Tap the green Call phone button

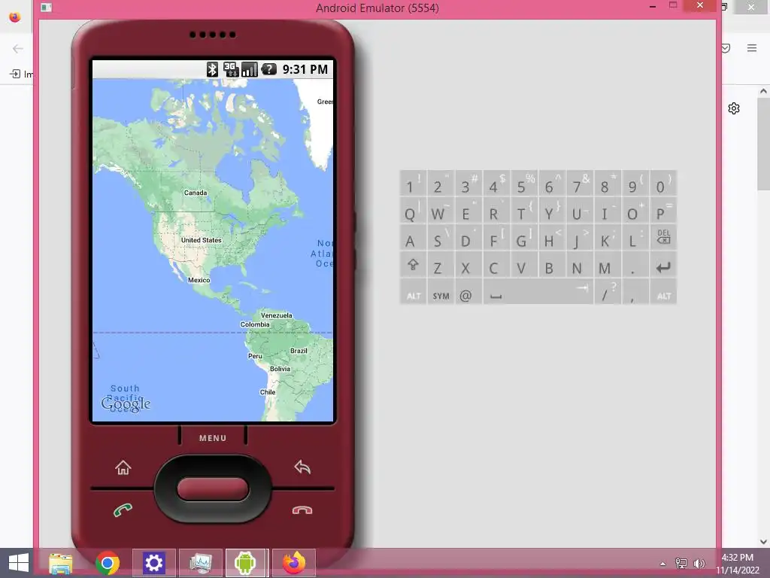(123, 510)
